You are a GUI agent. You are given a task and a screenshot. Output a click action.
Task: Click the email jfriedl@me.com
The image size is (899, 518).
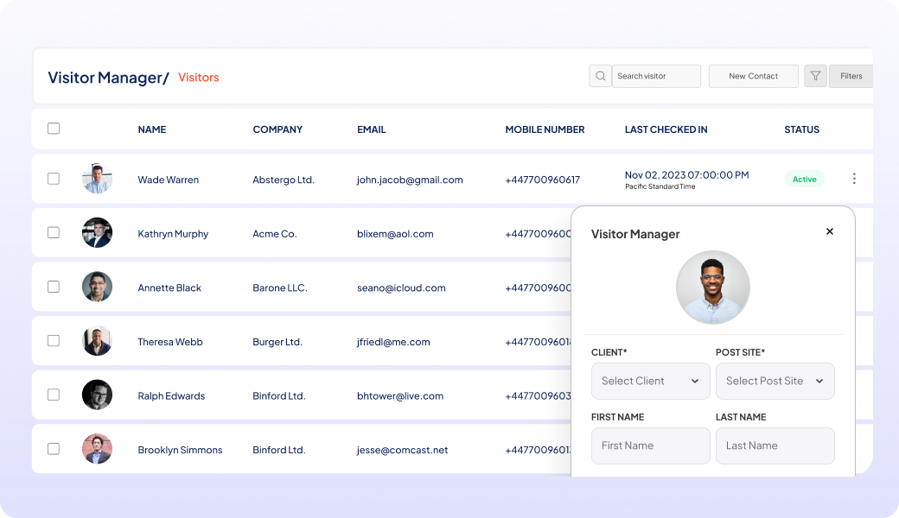tap(393, 342)
